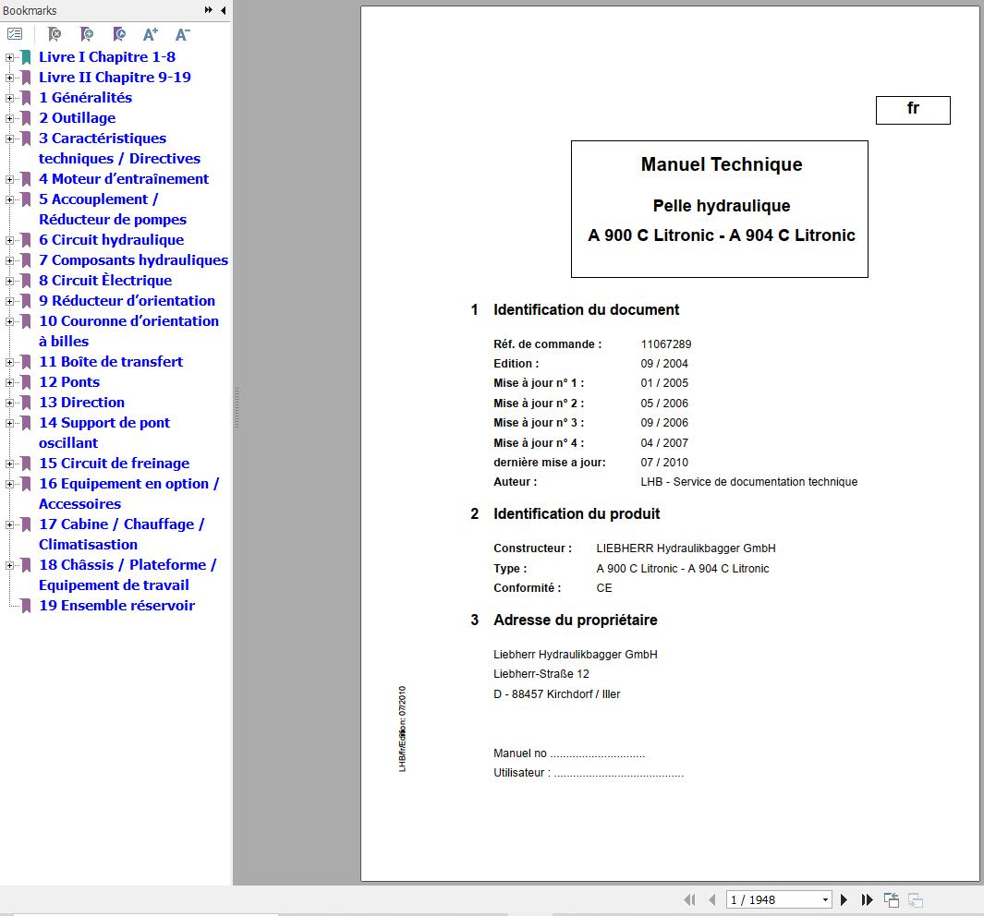Click bookmark flag icon beside 13 Direction
This screenshot has height=916, width=984.
(x=27, y=403)
